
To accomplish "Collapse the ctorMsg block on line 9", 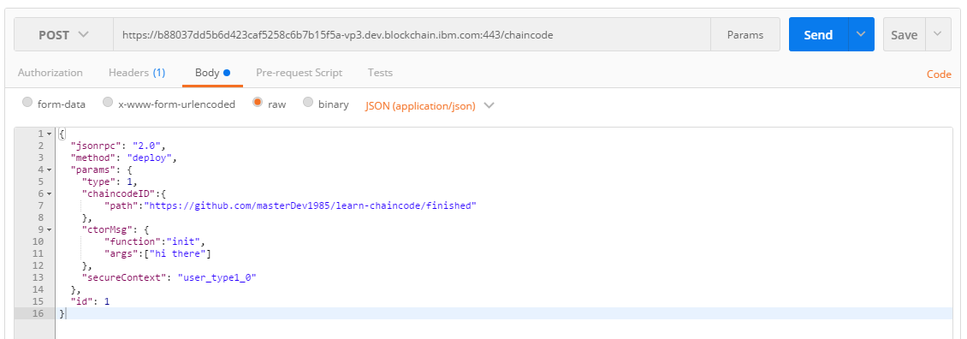I will (x=49, y=229).
